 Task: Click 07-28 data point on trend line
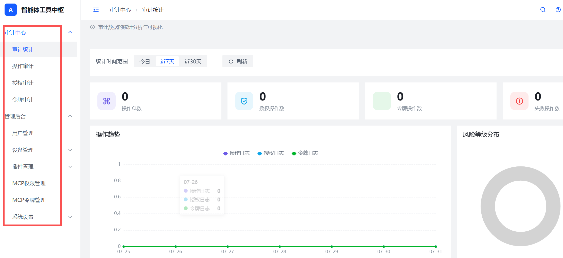tap(280, 246)
